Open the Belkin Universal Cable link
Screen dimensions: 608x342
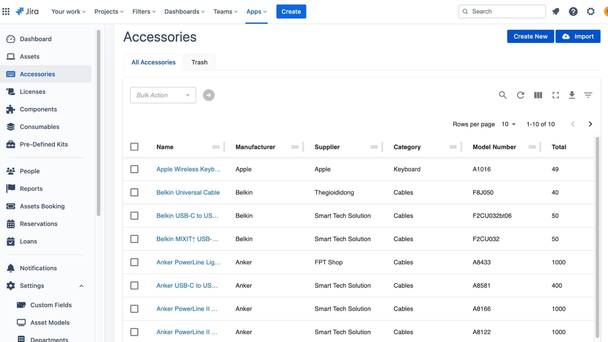188,193
